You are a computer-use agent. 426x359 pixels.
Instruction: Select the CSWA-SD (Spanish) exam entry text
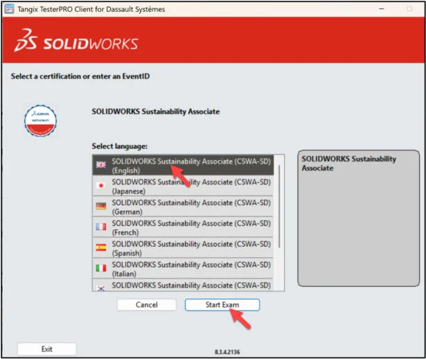coord(190,247)
